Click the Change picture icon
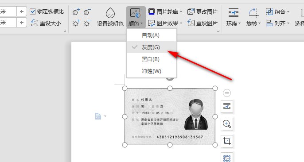 coord(191,12)
